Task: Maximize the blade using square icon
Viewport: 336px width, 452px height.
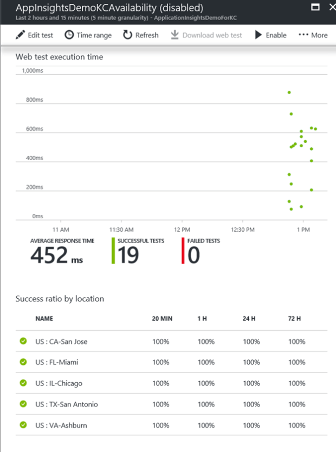Action: click(x=315, y=8)
